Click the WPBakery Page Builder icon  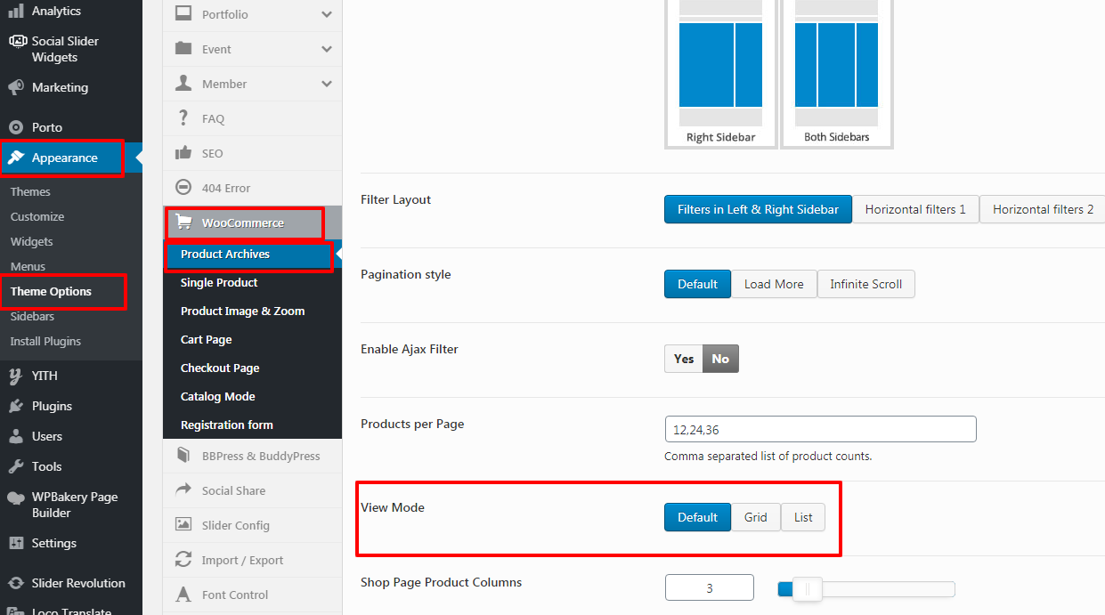click(x=16, y=498)
